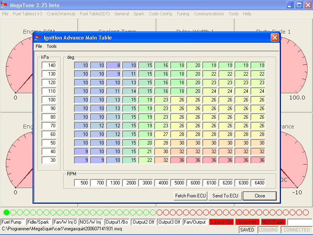
Task: Select the 5000 RPM bin field
Action: [178, 183]
